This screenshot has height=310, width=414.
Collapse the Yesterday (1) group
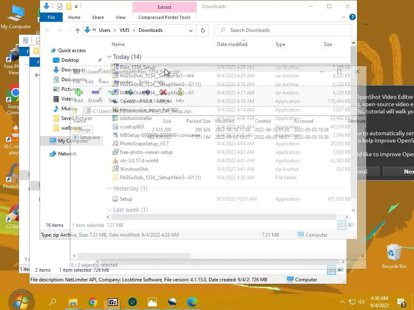point(109,188)
